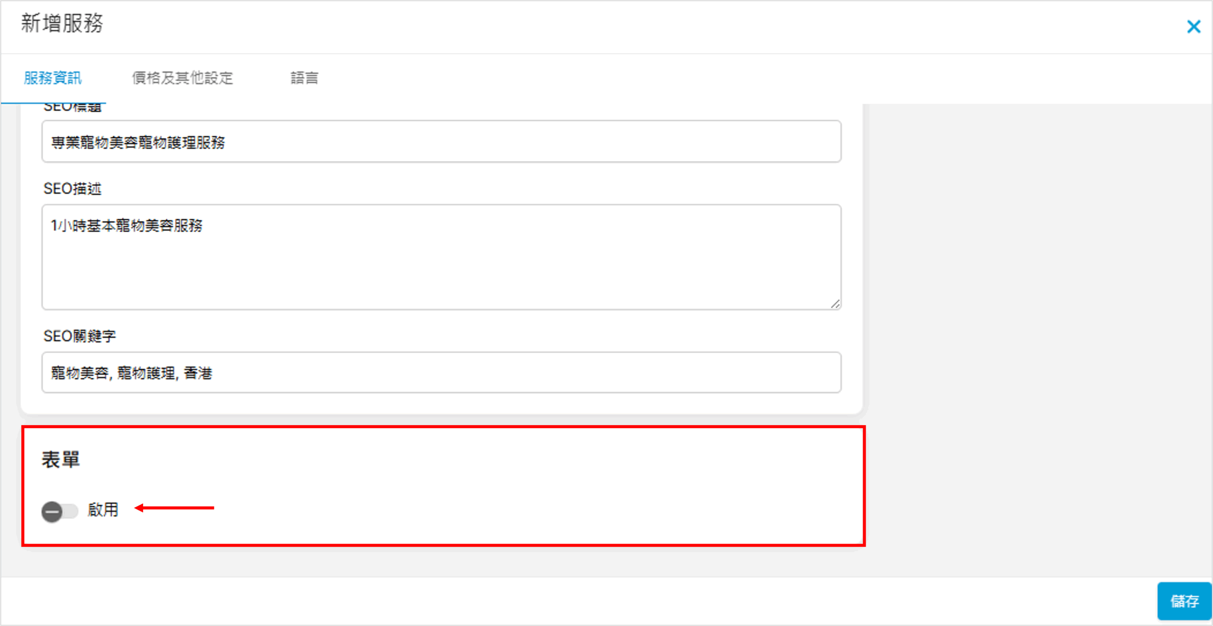Grab the SEO描述 textarea resize handle
Image resolution: width=1213 pixels, height=626 pixels.
[x=835, y=304]
